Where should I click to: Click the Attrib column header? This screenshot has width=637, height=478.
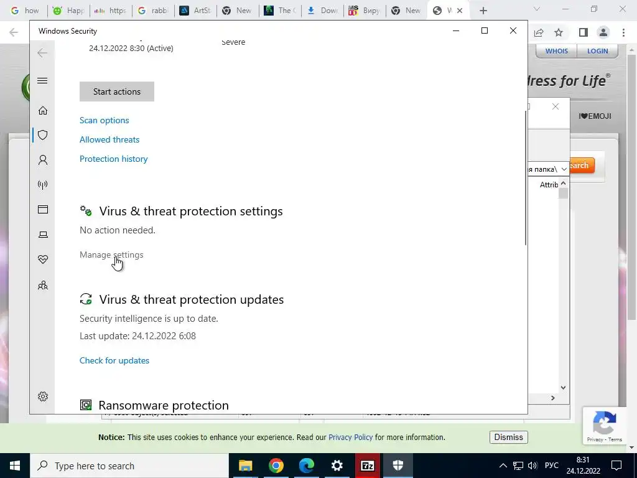pyautogui.click(x=549, y=185)
